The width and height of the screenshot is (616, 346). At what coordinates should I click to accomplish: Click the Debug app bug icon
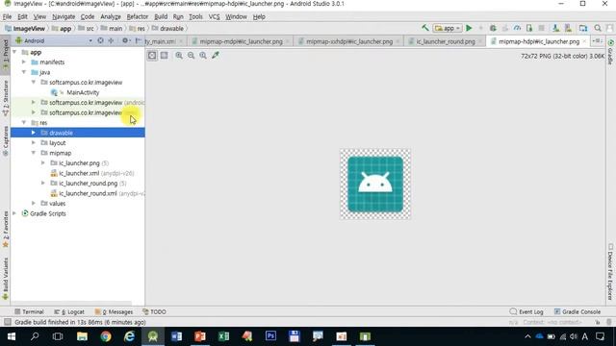(x=493, y=28)
